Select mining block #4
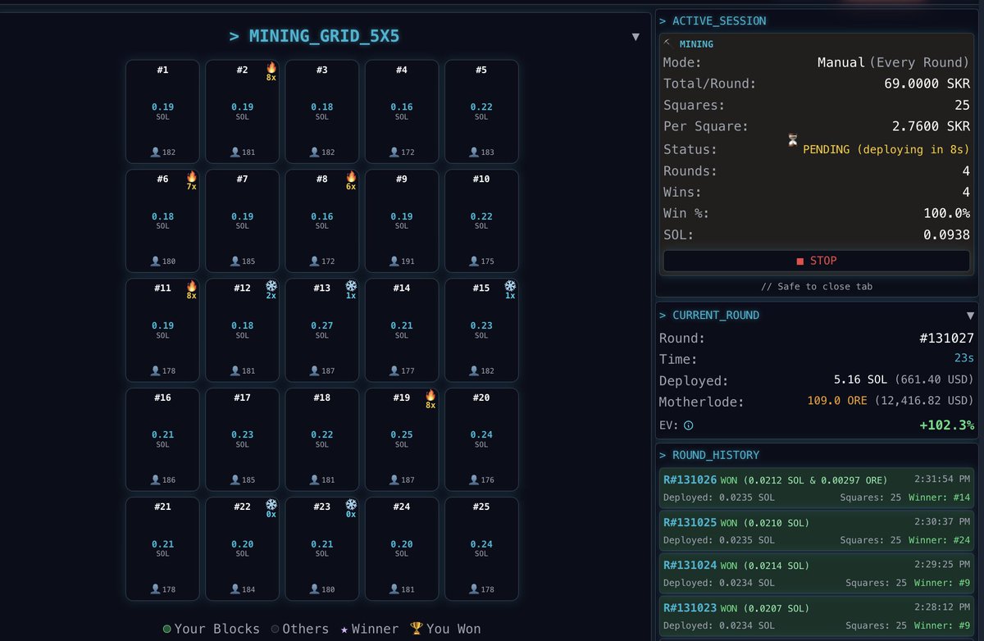984x641 pixels. coord(401,111)
